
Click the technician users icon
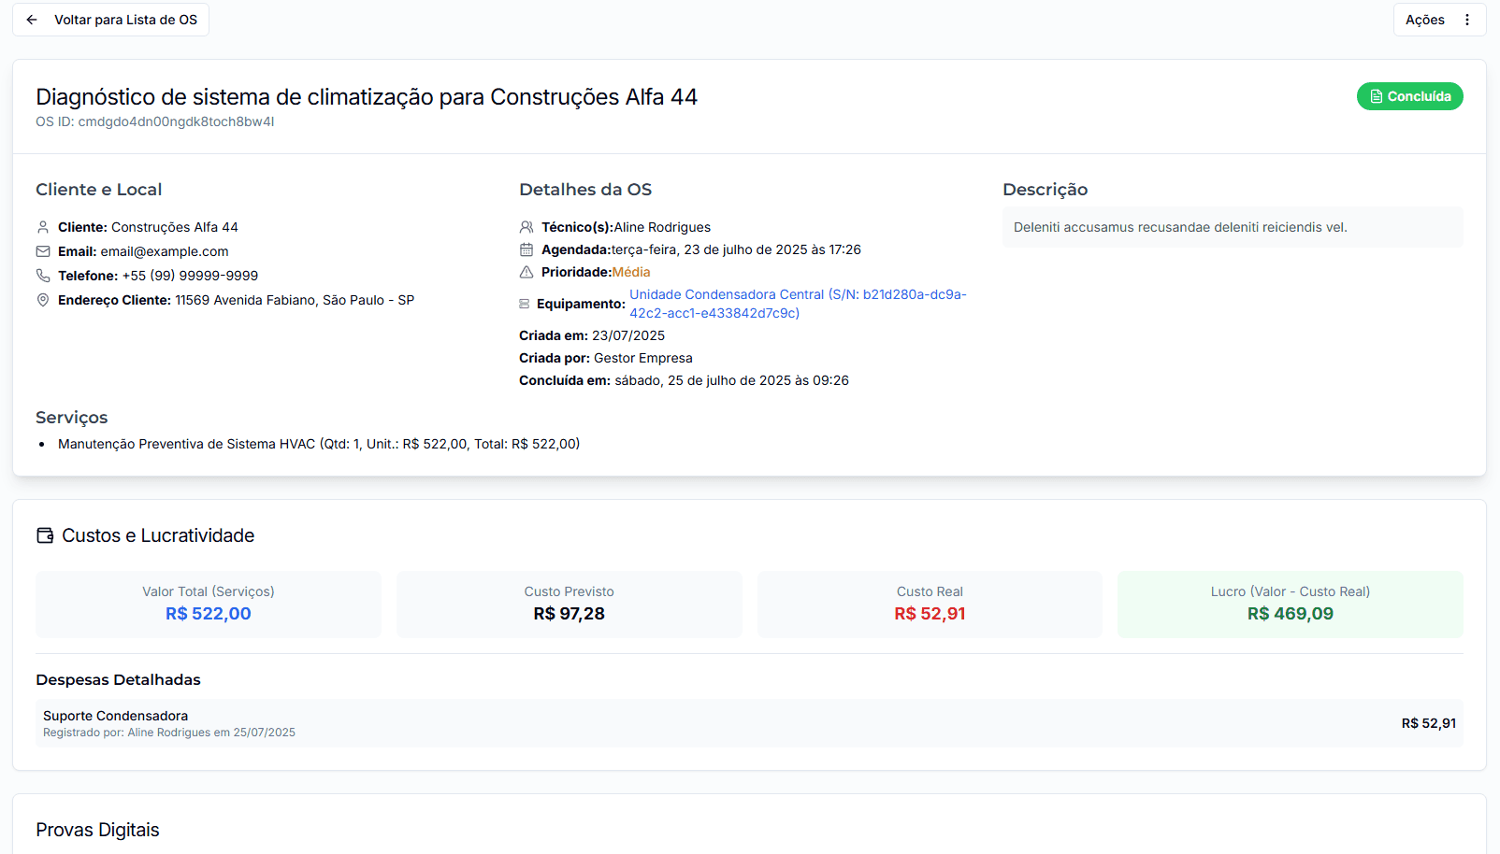(526, 227)
